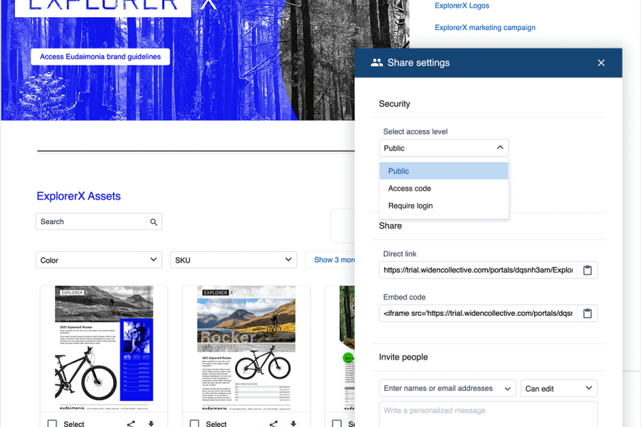Click download icon on first asset card
641x427 pixels.
pos(151,423)
